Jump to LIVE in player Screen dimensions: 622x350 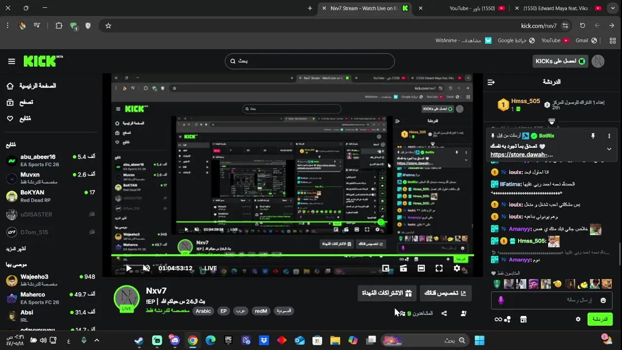[210, 268]
